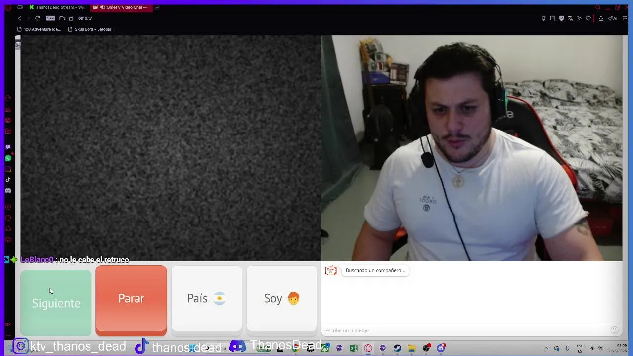Open the emoji picker in chat
This screenshot has width=633, height=356.
[x=614, y=330]
